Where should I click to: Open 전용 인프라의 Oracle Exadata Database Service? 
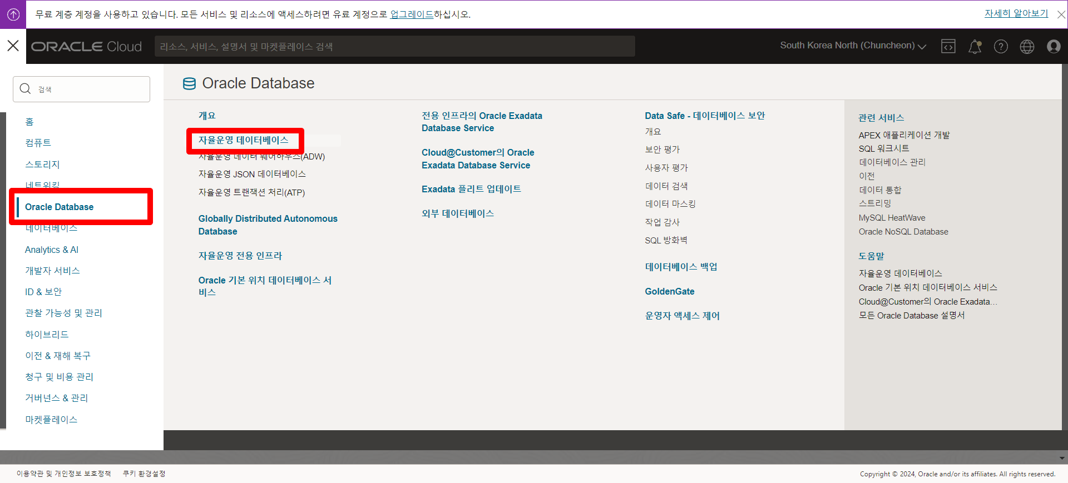(482, 122)
